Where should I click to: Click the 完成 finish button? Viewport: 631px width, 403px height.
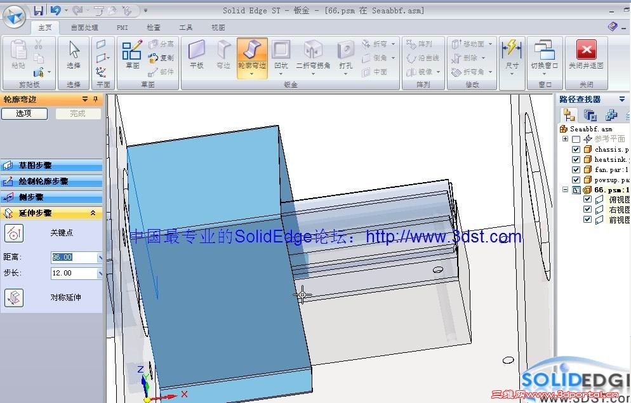(77, 114)
